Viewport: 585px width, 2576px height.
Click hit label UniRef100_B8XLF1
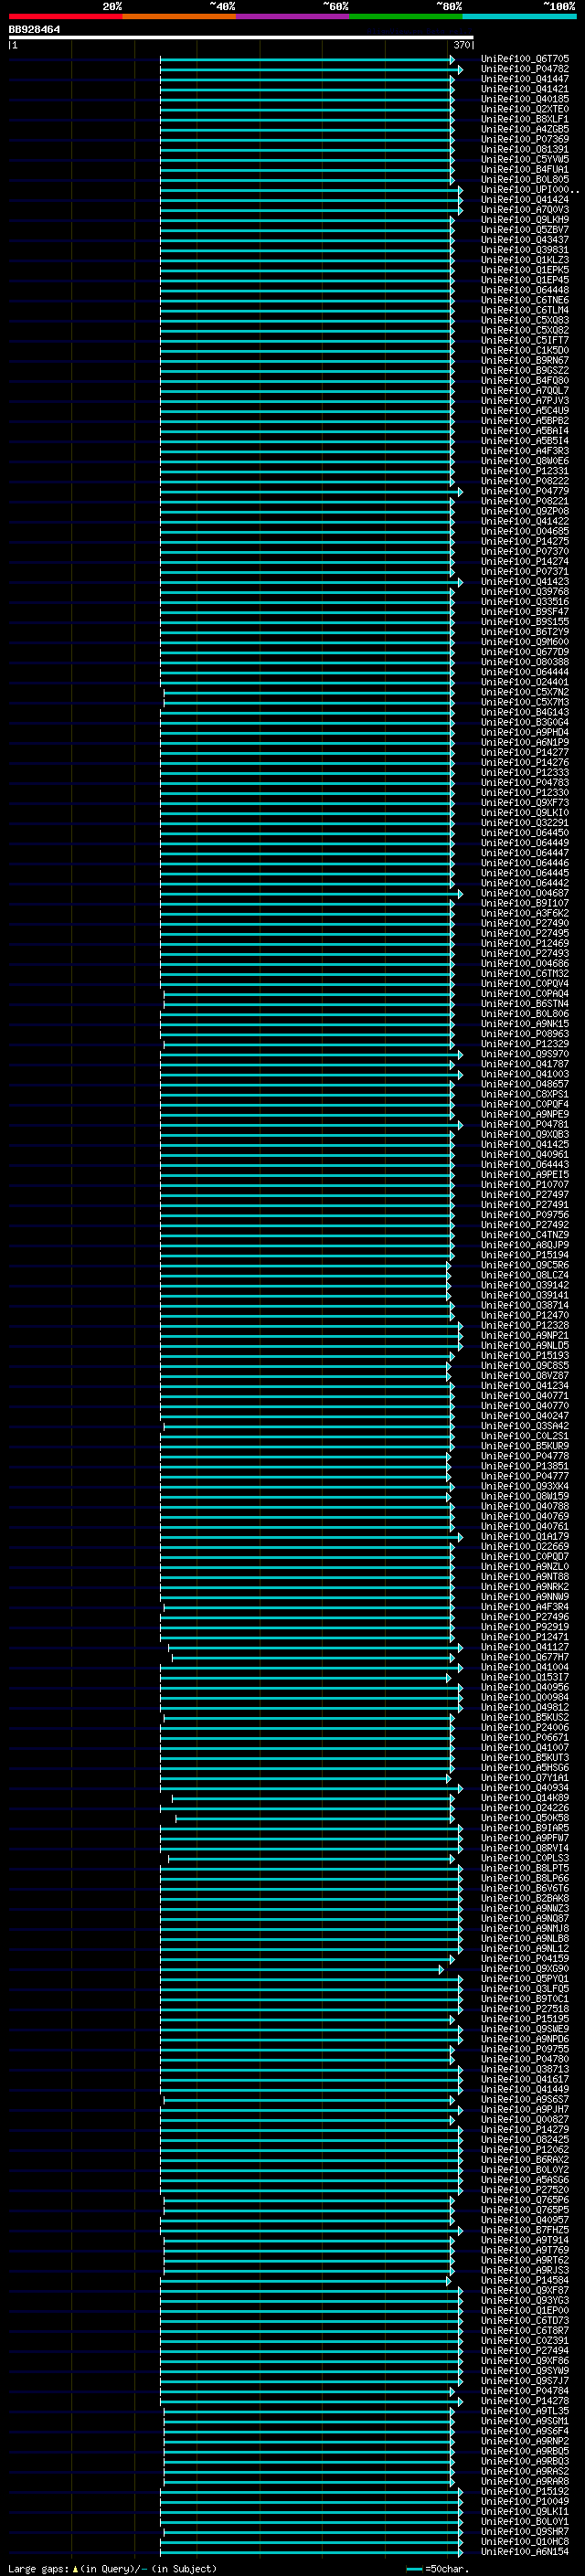coord(525,119)
